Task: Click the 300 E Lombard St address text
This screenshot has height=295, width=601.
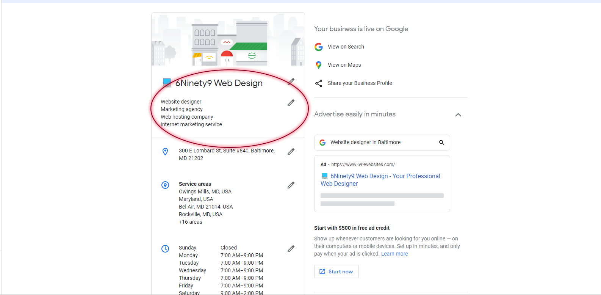Action: coord(227,154)
